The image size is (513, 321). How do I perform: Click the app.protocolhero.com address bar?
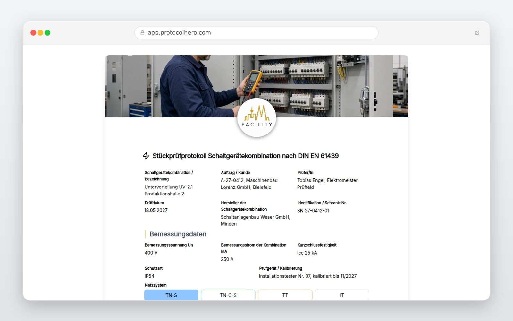256,33
